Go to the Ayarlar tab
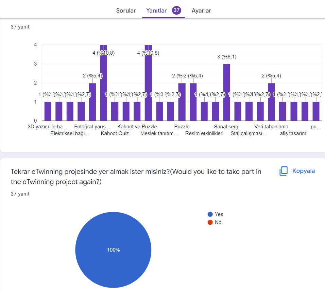Screen dimensions: 325x292 point(201,11)
